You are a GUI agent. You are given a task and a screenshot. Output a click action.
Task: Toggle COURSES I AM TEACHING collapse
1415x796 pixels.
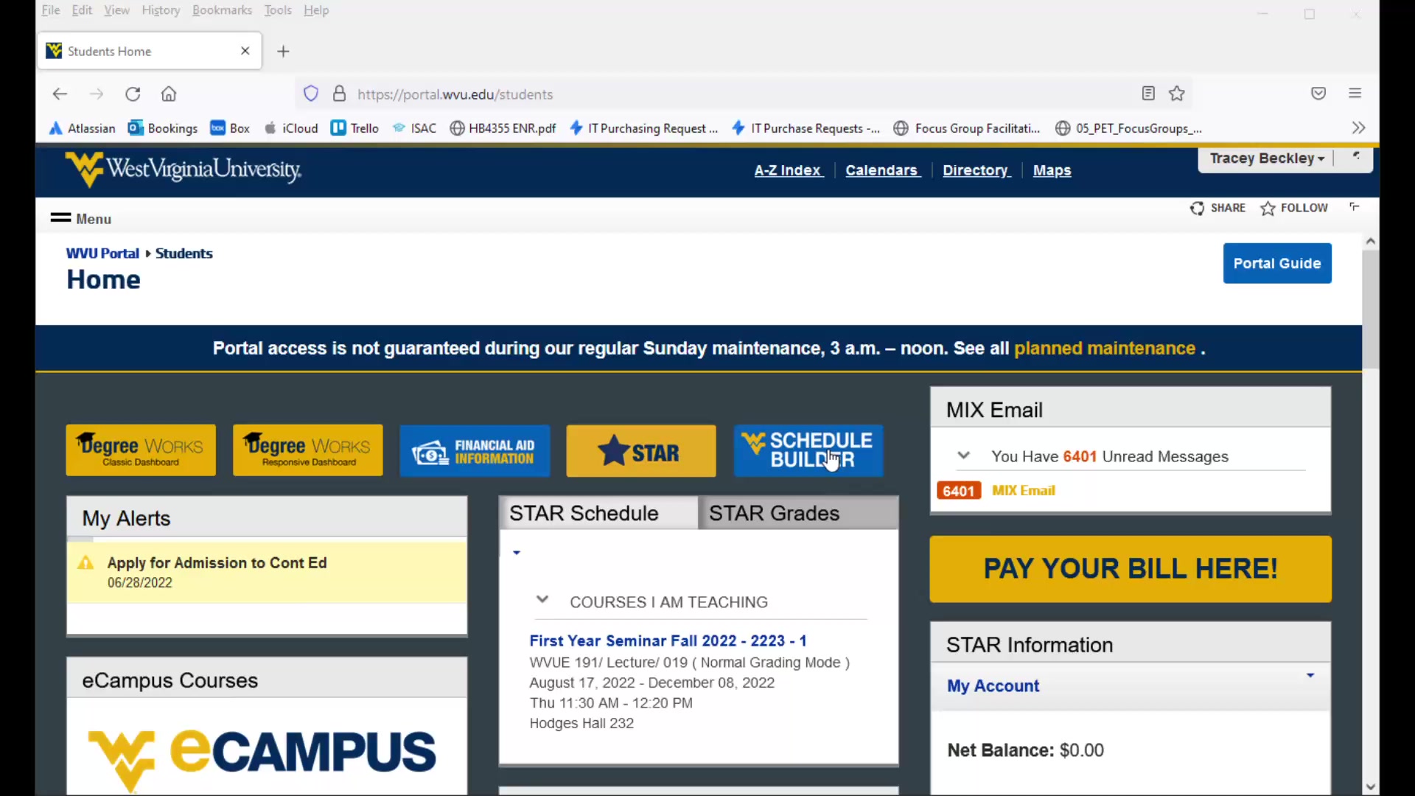(542, 601)
